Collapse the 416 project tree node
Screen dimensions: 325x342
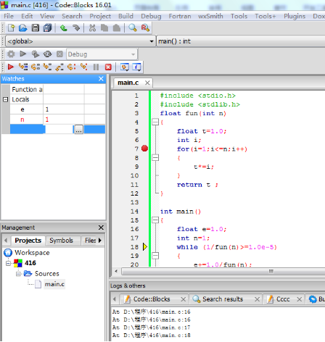point(9,263)
